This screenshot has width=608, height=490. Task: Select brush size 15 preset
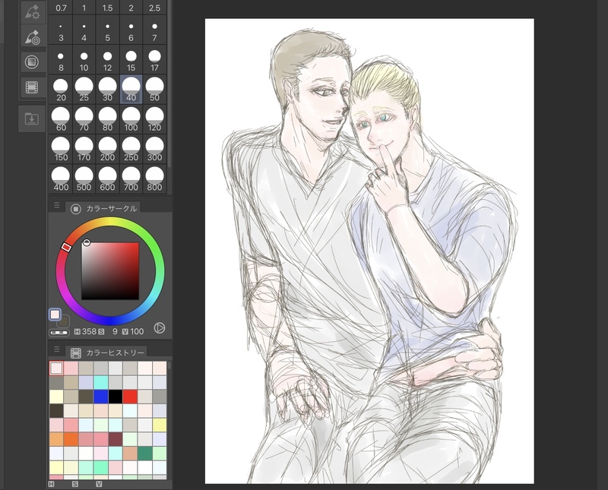(x=131, y=61)
